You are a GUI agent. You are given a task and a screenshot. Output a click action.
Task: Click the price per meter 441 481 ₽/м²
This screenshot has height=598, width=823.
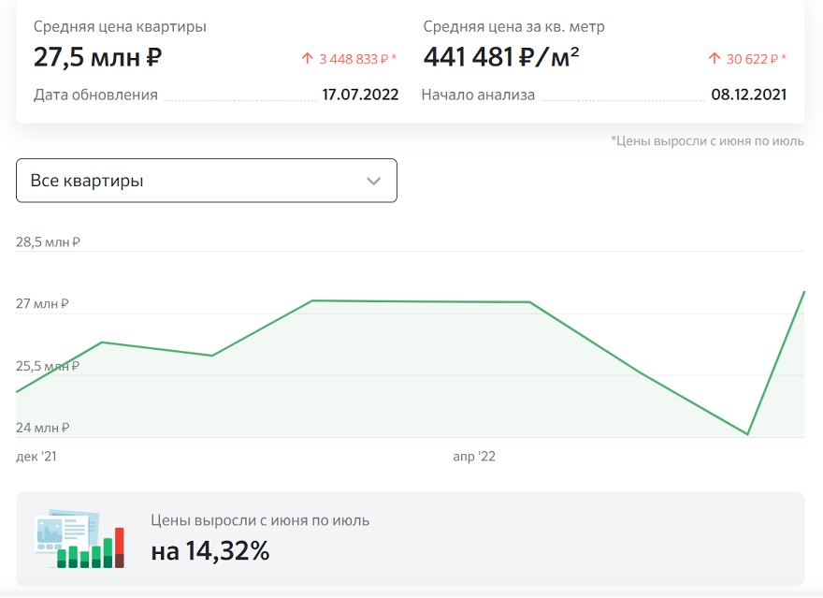[x=501, y=57]
